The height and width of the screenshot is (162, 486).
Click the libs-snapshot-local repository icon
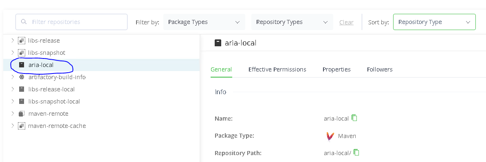point(21,102)
